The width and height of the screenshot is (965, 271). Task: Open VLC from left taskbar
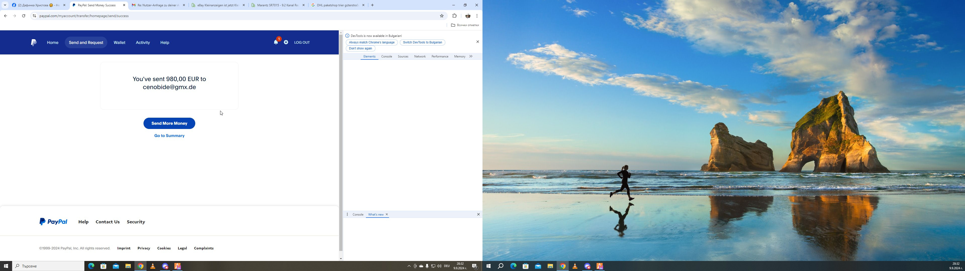[153, 266]
